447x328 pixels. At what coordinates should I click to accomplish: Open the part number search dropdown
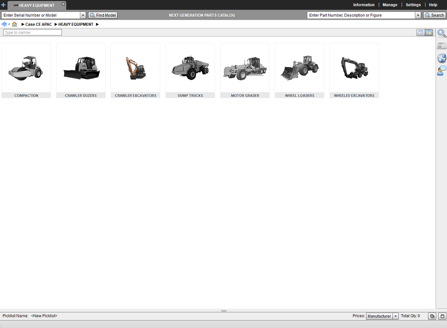point(418,15)
